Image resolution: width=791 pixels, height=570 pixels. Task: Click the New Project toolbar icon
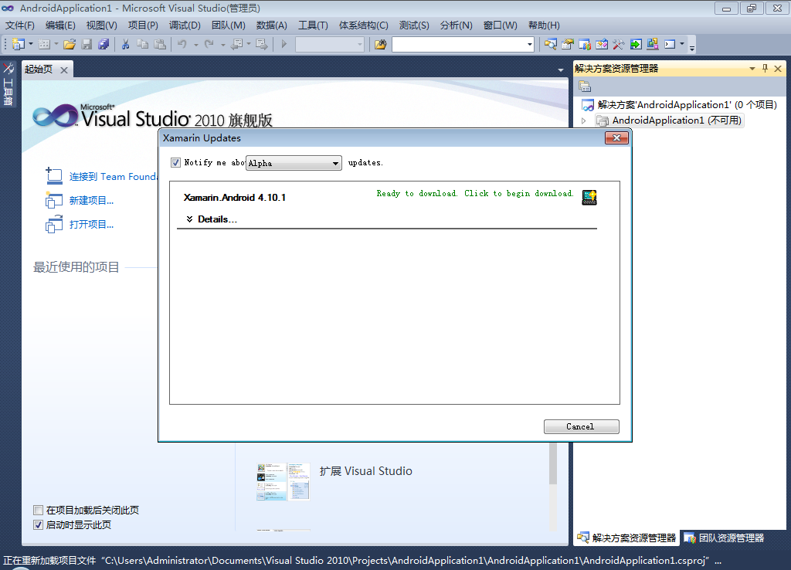click(19, 44)
